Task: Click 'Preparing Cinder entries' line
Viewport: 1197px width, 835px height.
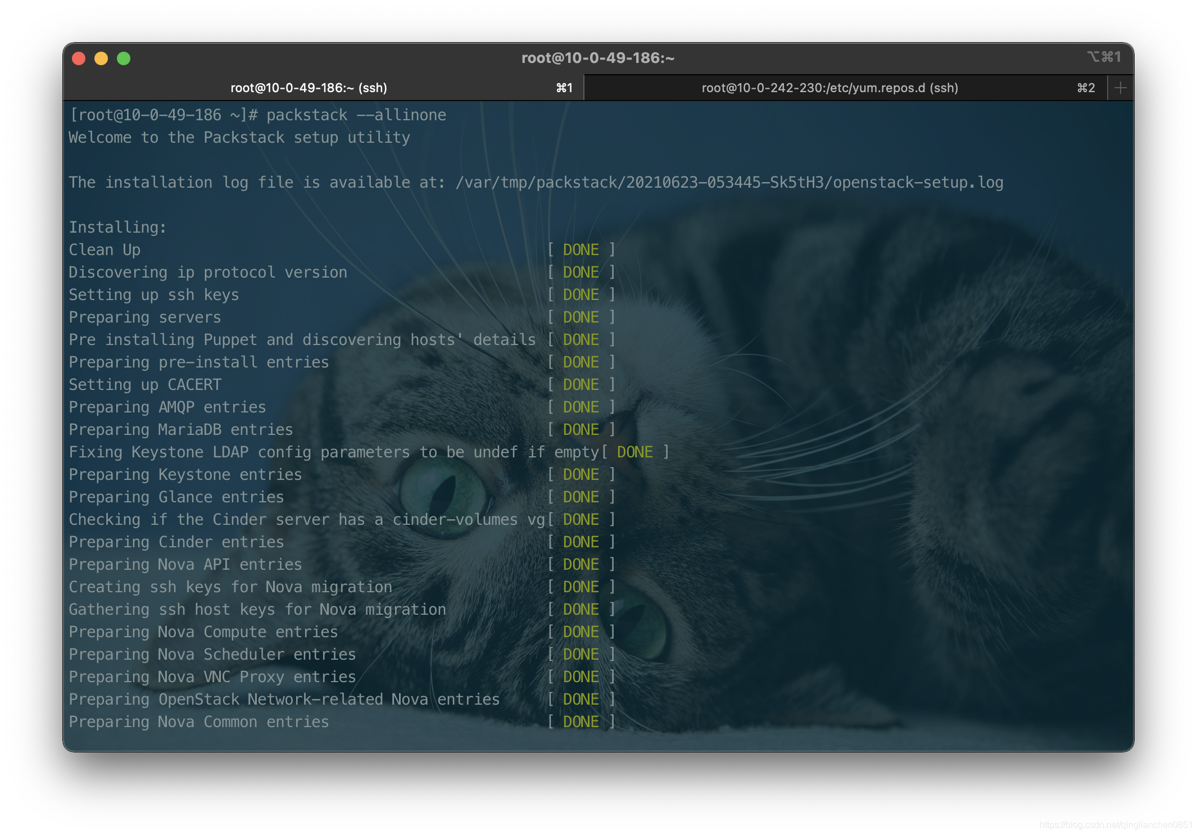Action: point(176,542)
